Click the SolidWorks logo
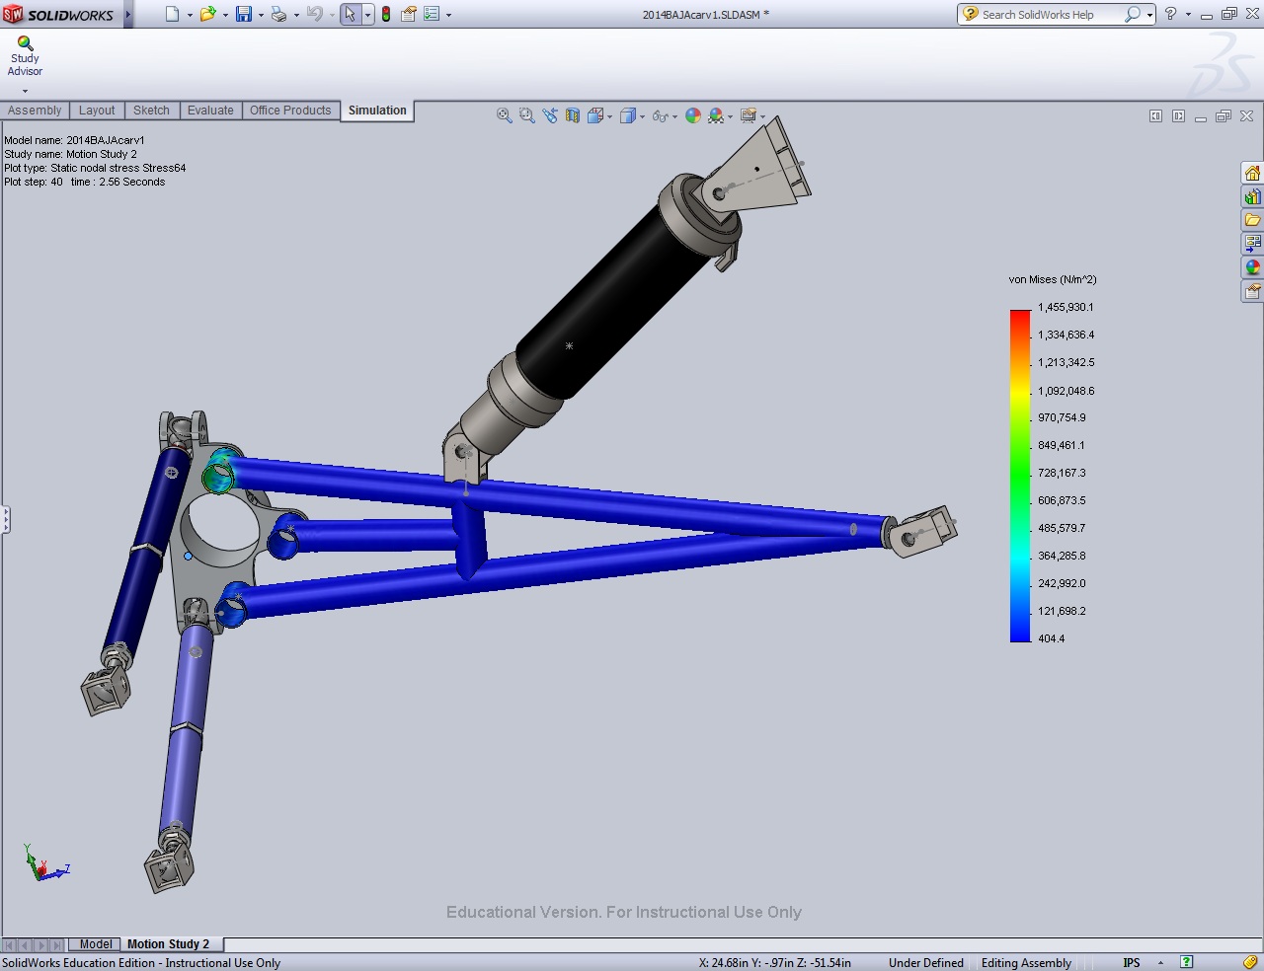Screen dimensions: 1264x971 click(x=59, y=15)
